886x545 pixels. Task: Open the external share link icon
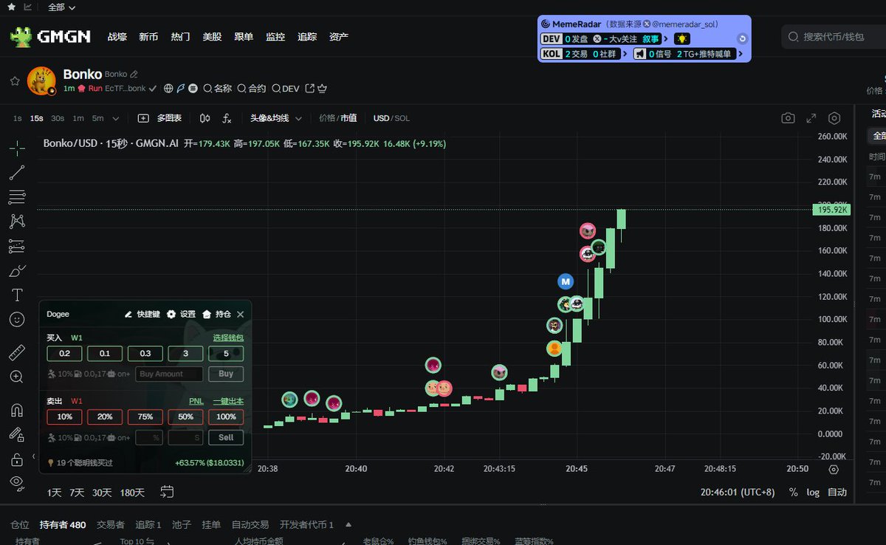coord(310,89)
